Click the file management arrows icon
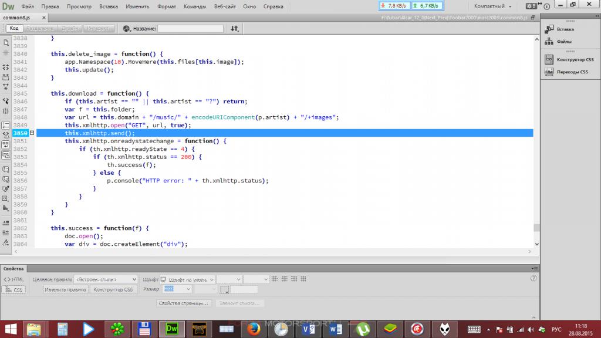Image resolution: width=601 pixels, height=338 pixels. (x=235, y=28)
